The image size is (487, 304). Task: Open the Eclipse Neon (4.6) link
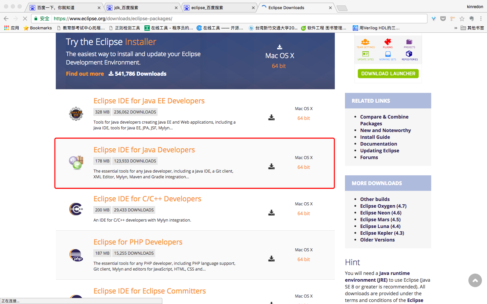tap(381, 213)
